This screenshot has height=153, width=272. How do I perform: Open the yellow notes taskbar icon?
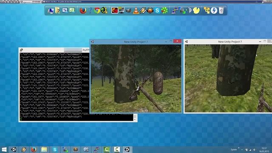click(x=44, y=150)
